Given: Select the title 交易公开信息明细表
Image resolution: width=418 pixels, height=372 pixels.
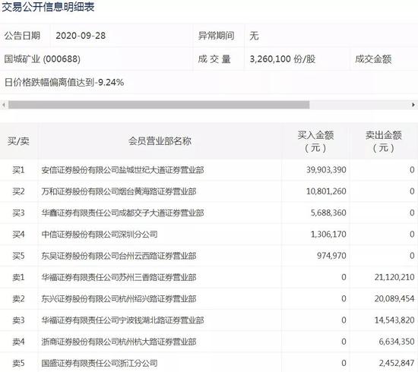Looking at the screenshot, I should click(x=48, y=7).
